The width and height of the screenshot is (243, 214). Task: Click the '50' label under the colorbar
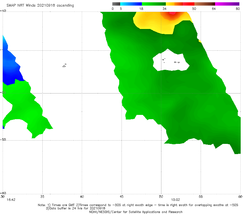tap(194, 9)
